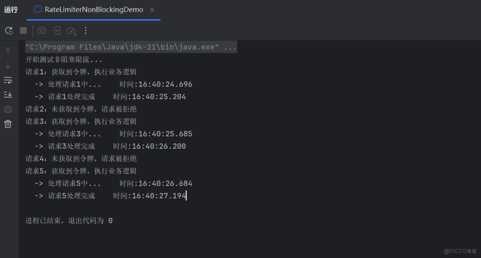Take a thread dump using the camera icon
The image size is (481, 258).
[41, 30]
